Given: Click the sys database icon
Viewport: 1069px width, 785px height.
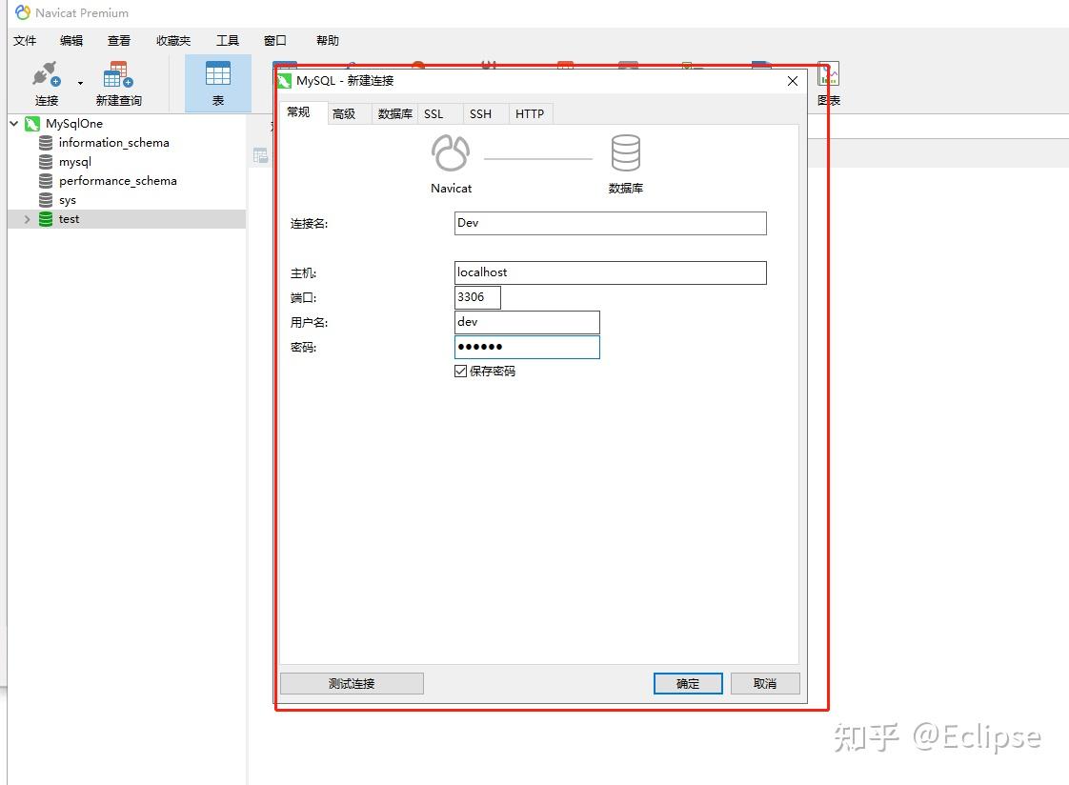Looking at the screenshot, I should 46,200.
